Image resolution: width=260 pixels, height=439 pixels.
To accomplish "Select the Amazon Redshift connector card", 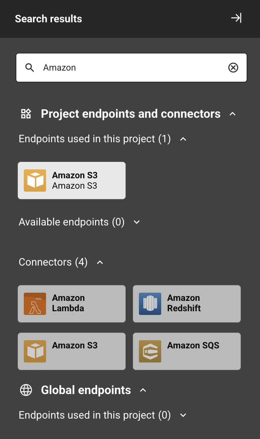I will 187,303.
